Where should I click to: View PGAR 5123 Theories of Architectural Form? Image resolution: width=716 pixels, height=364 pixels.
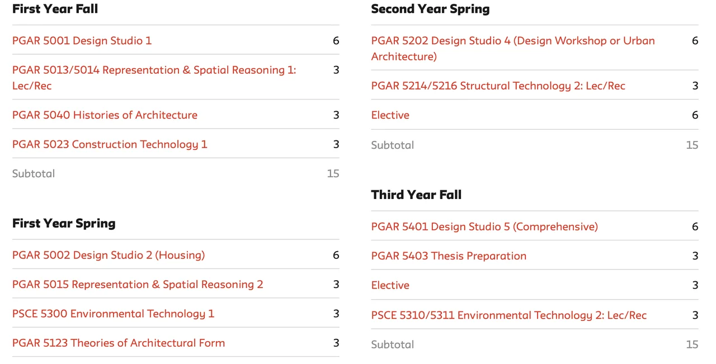coord(119,343)
